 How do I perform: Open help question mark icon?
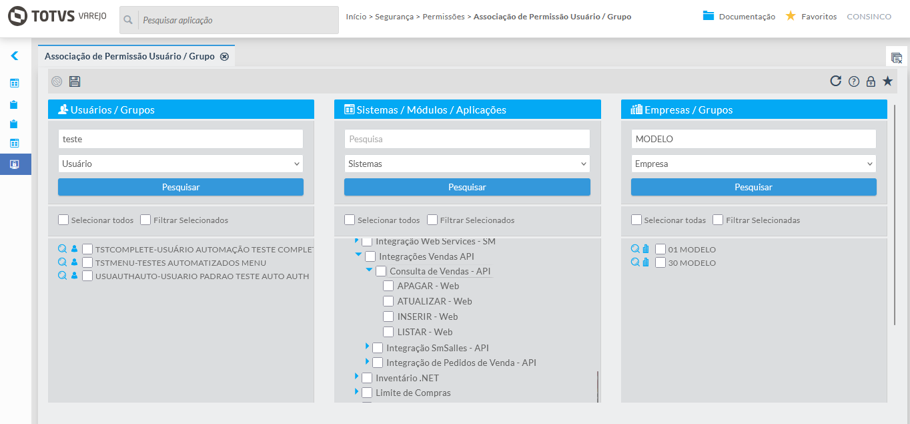pos(854,81)
